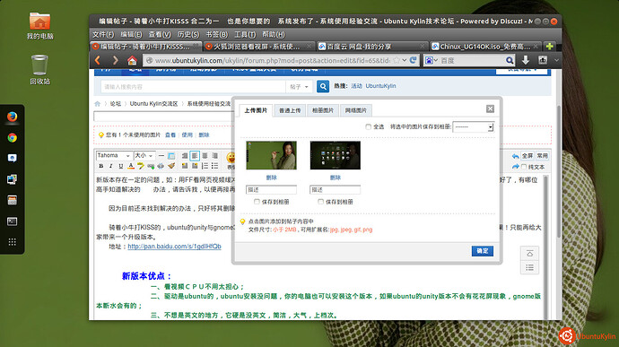Go back with browser back arrow
Screen dimensions: 619x347
click(x=98, y=60)
